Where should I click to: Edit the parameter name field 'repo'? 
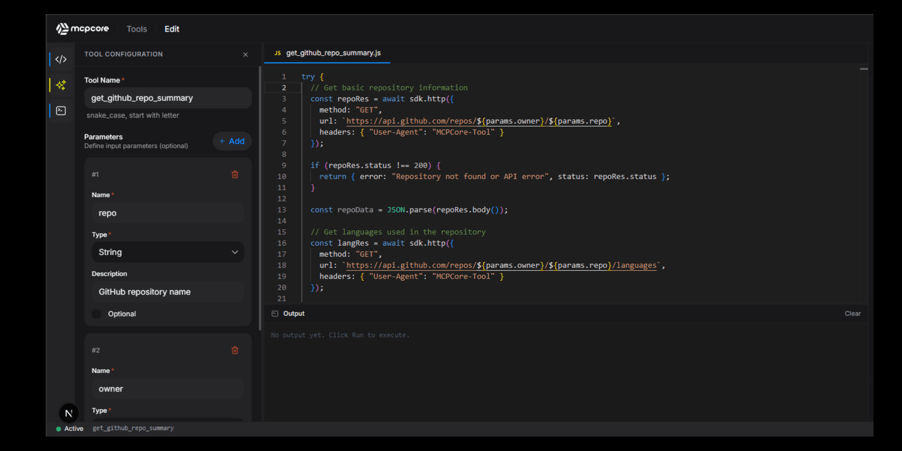tap(168, 213)
